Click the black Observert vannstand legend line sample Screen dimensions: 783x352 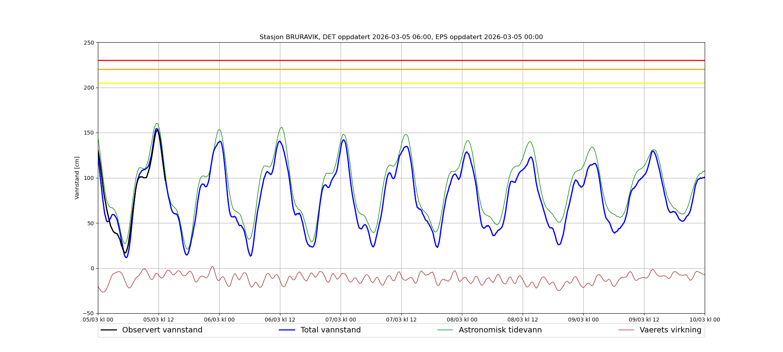(x=109, y=330)
